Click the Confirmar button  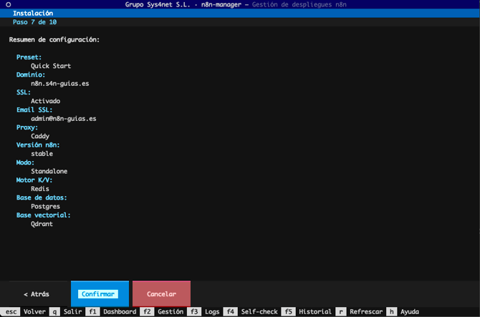tap(100, 294)
